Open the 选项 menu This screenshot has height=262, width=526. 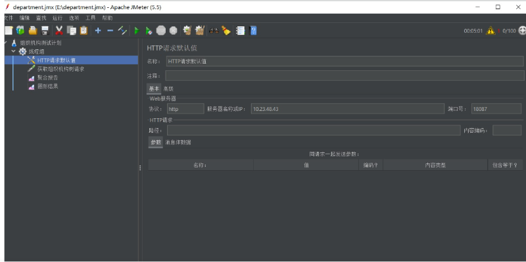pos(74,18)
